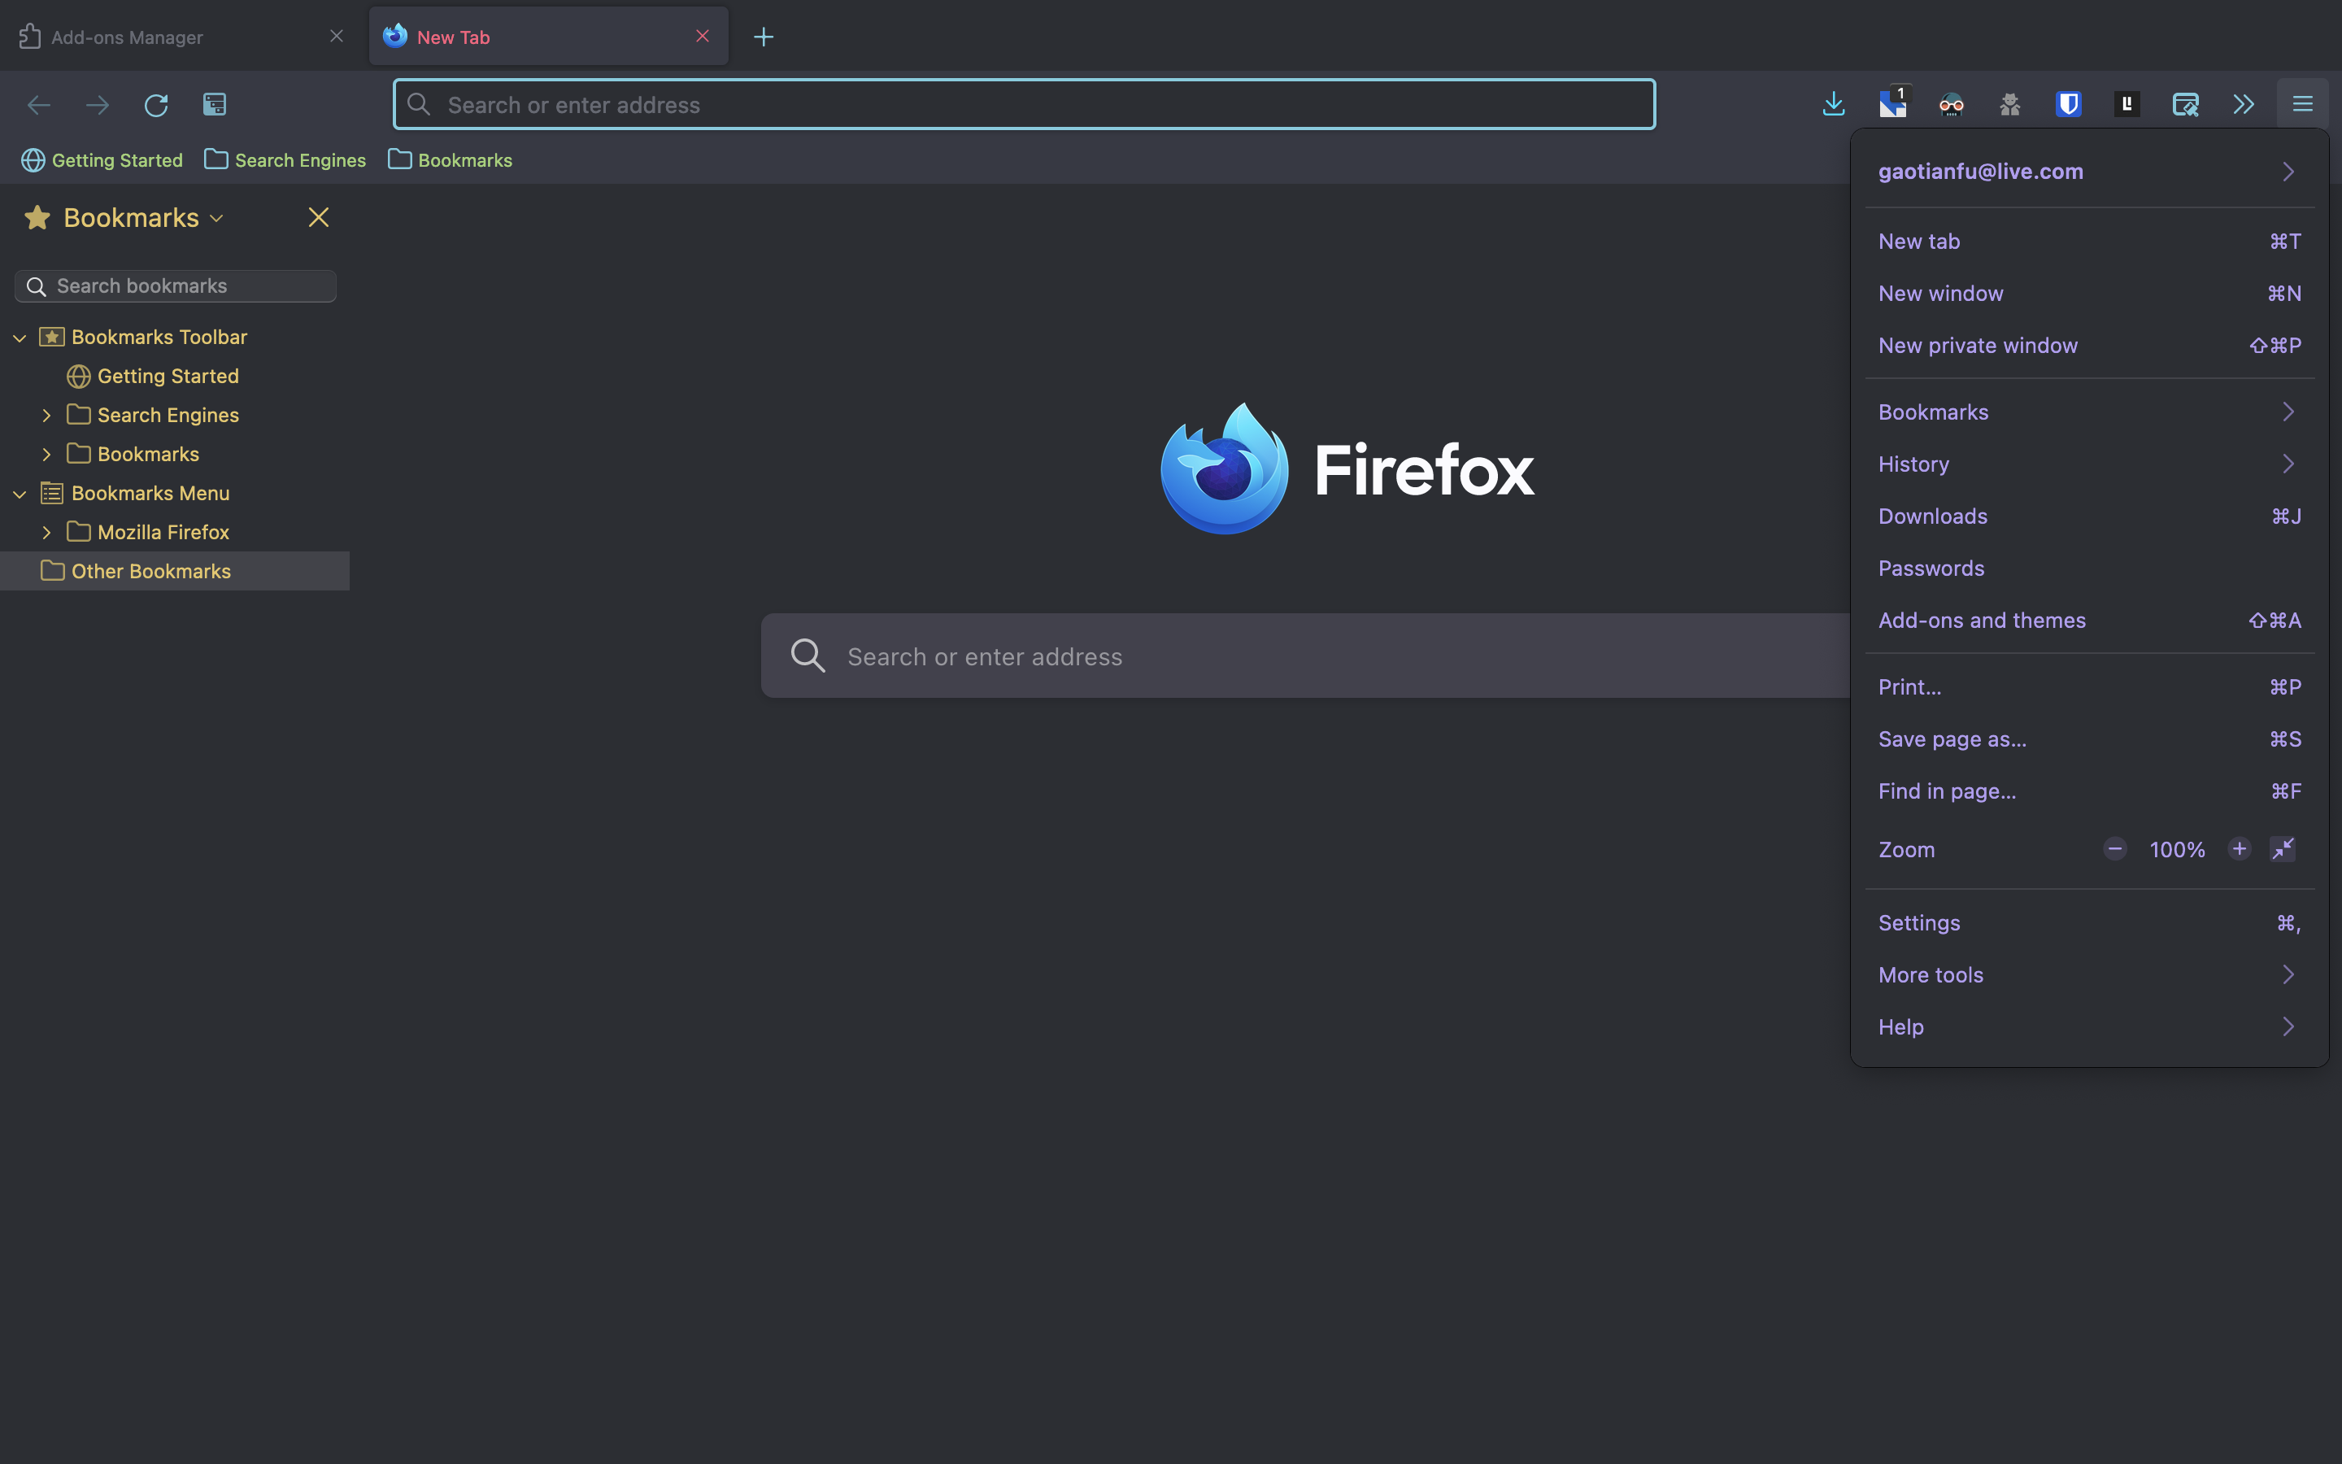
Task: Open the Downloads toolbar icon
Action: (1834, 105)
